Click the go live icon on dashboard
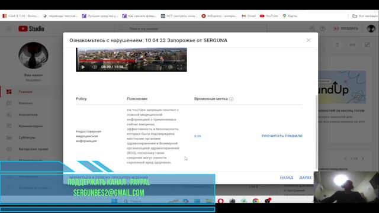The width and height of the screenshot is (379, 213). (x=352, y=45)
